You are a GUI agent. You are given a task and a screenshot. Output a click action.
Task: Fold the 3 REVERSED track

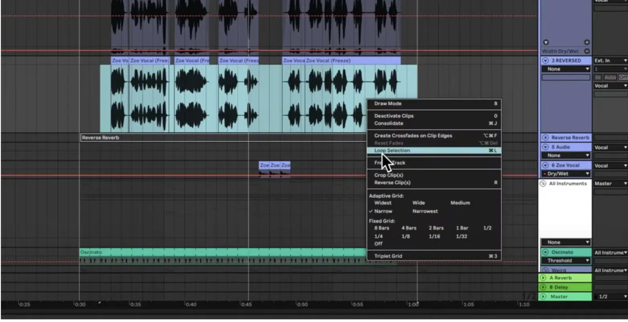pos(545,60)
